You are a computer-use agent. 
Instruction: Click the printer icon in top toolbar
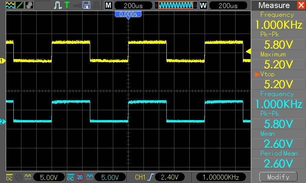click(x=96, y=5)
